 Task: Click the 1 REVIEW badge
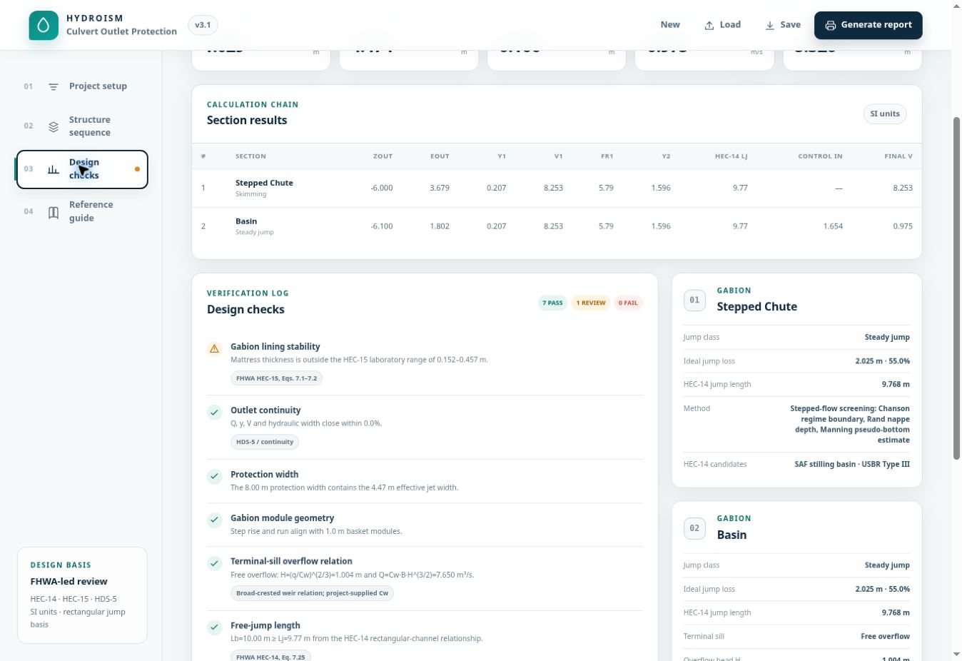pos(591,303)
